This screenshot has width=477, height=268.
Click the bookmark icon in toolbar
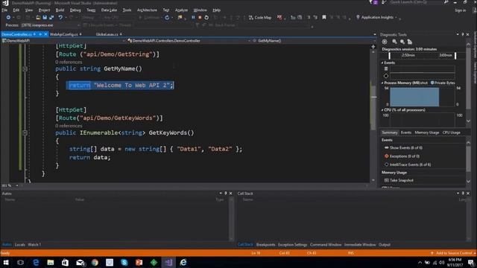point(324,17)
